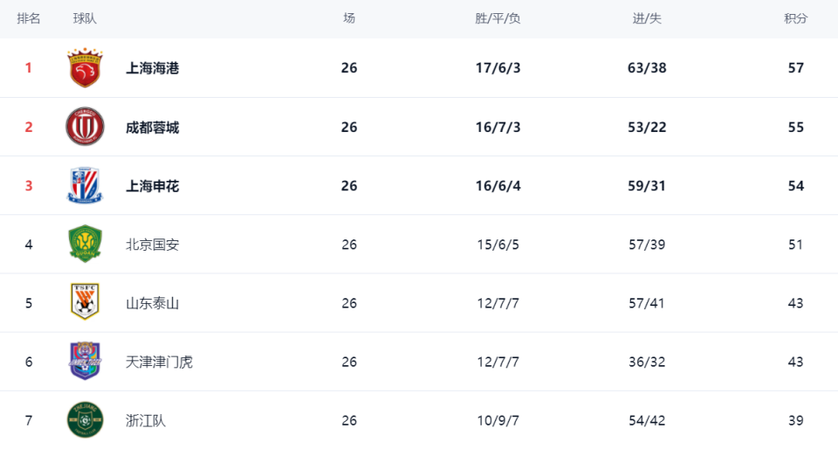Click the Zhejiang (浙江队) team round crest
Viewport: 838px width, 449px height.
[x=85, y=420]
